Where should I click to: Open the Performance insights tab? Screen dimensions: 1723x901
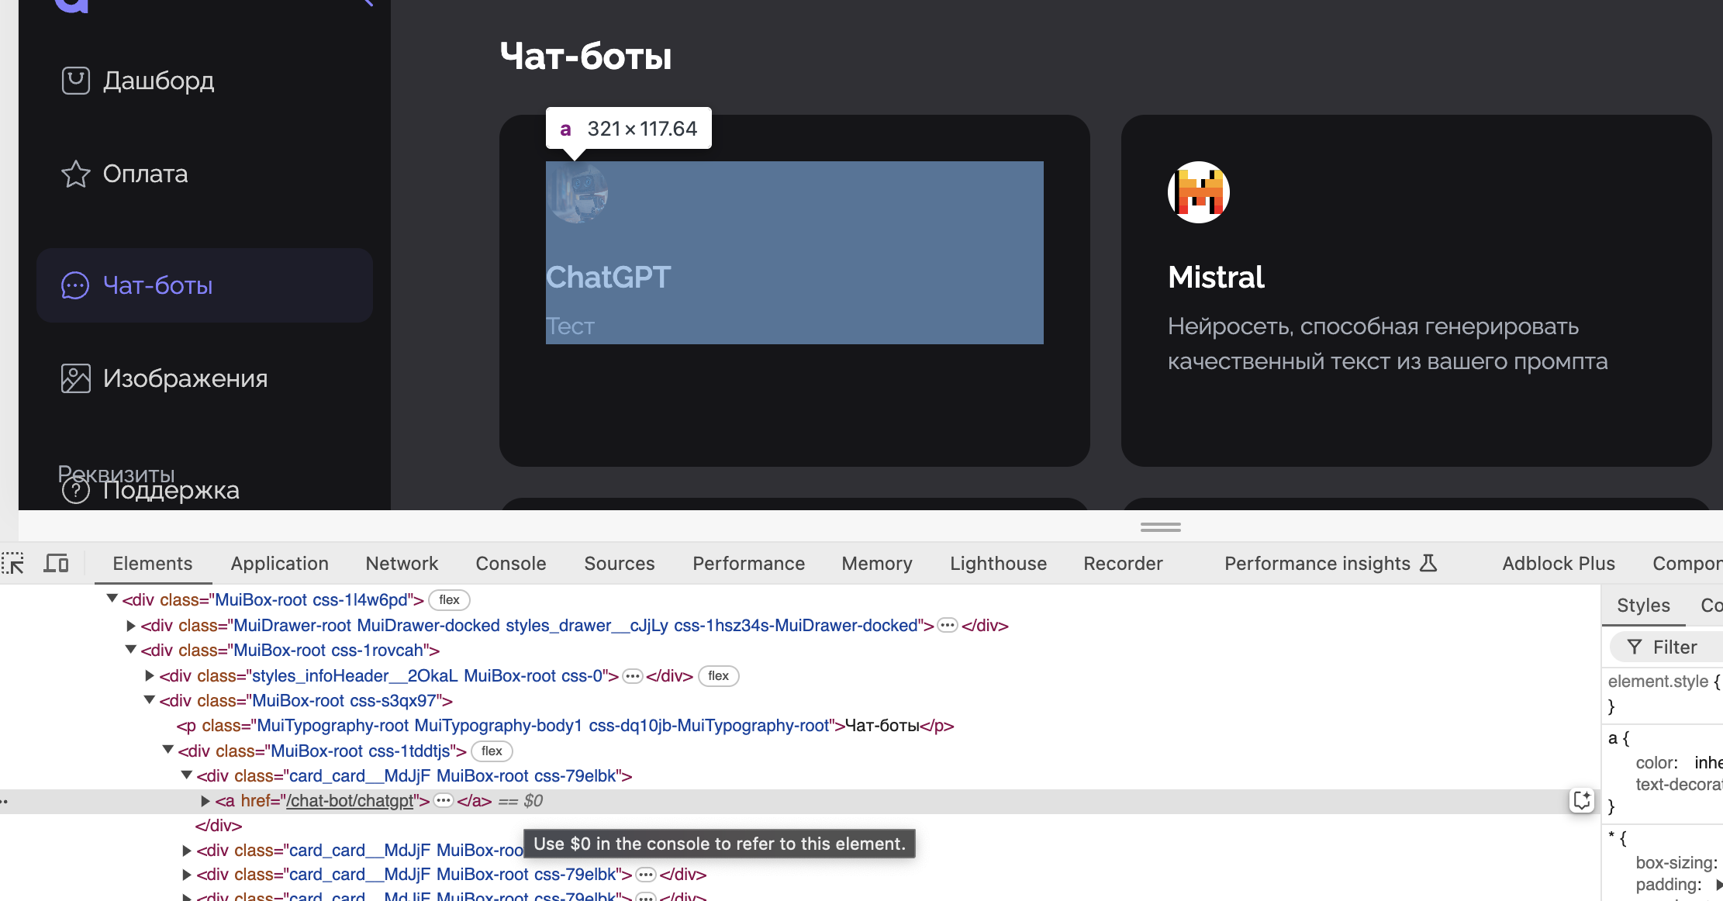click(1331, 563)
